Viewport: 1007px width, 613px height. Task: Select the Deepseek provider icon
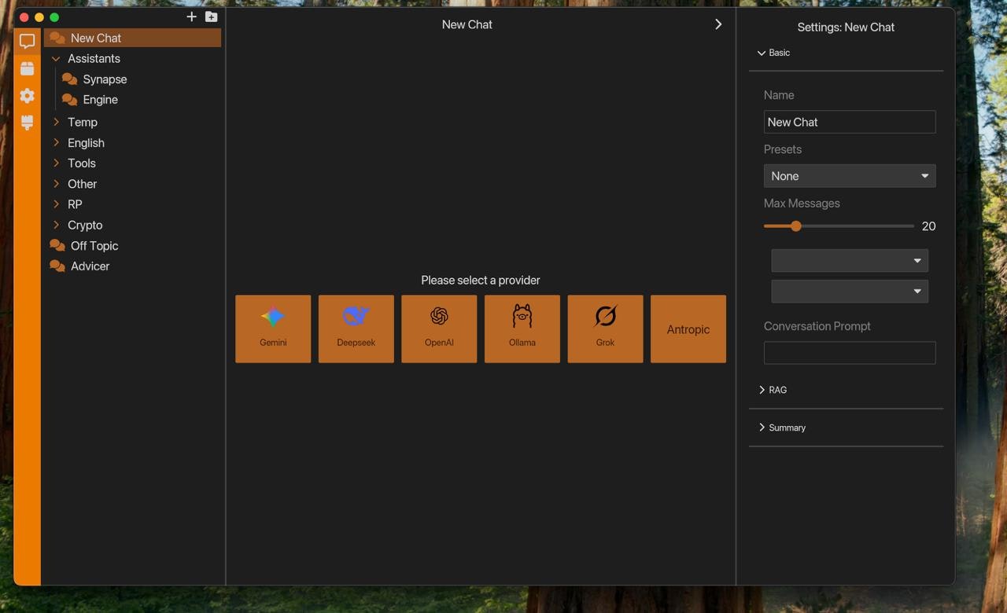pos(356,328)
